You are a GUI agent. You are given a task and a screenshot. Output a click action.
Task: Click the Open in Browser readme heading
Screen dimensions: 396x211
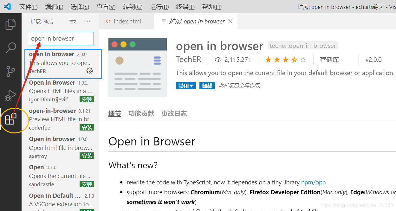coord(152,141)
